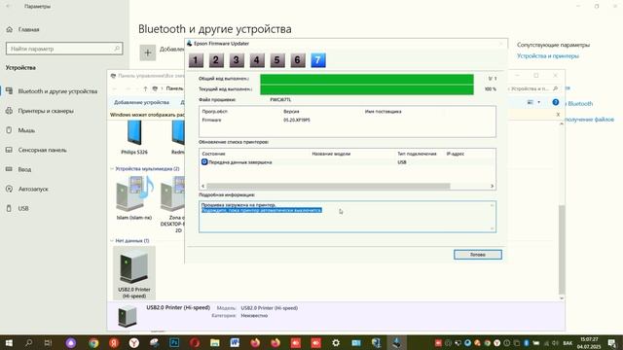This screenshot has width=623, height=350.
Task: Select highlighted step 7 icon in updater
Action: coord(318,60)
